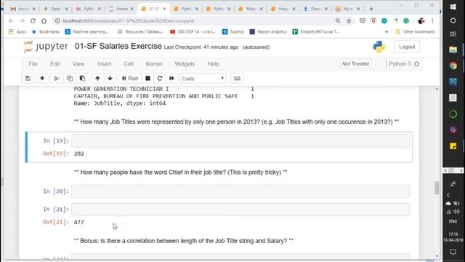465x262 pixels.
Task: Click into code cell In [21]
Action: tap(240, 210)
